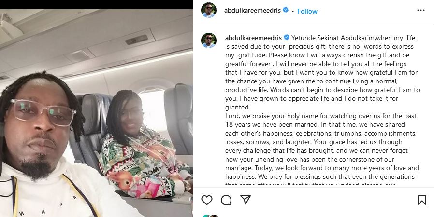The width and height of the screenshot is (434, 217).
Task: Open the liked-by avatars below the heart icon
Action: [210, 216]
